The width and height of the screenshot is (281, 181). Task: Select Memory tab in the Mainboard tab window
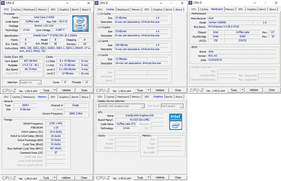(x=230, y=9)
